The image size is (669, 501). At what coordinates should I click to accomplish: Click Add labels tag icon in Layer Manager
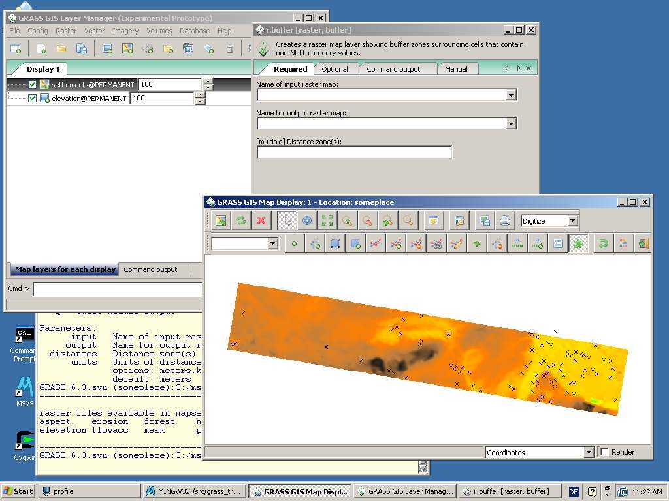pos(208,48)
